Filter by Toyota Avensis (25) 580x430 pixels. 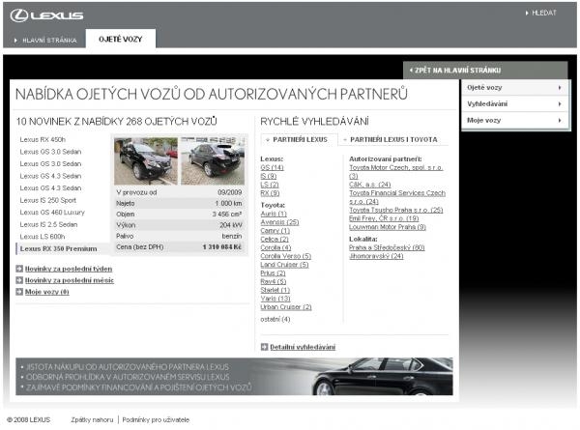[279, 222]
